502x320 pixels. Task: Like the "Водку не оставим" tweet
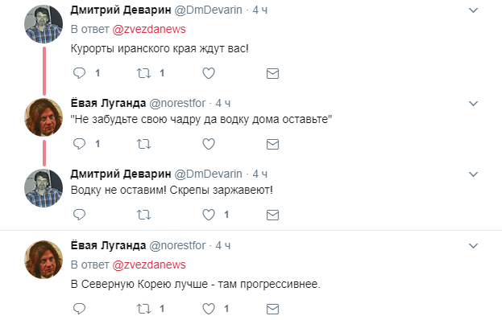coord(209,215)
